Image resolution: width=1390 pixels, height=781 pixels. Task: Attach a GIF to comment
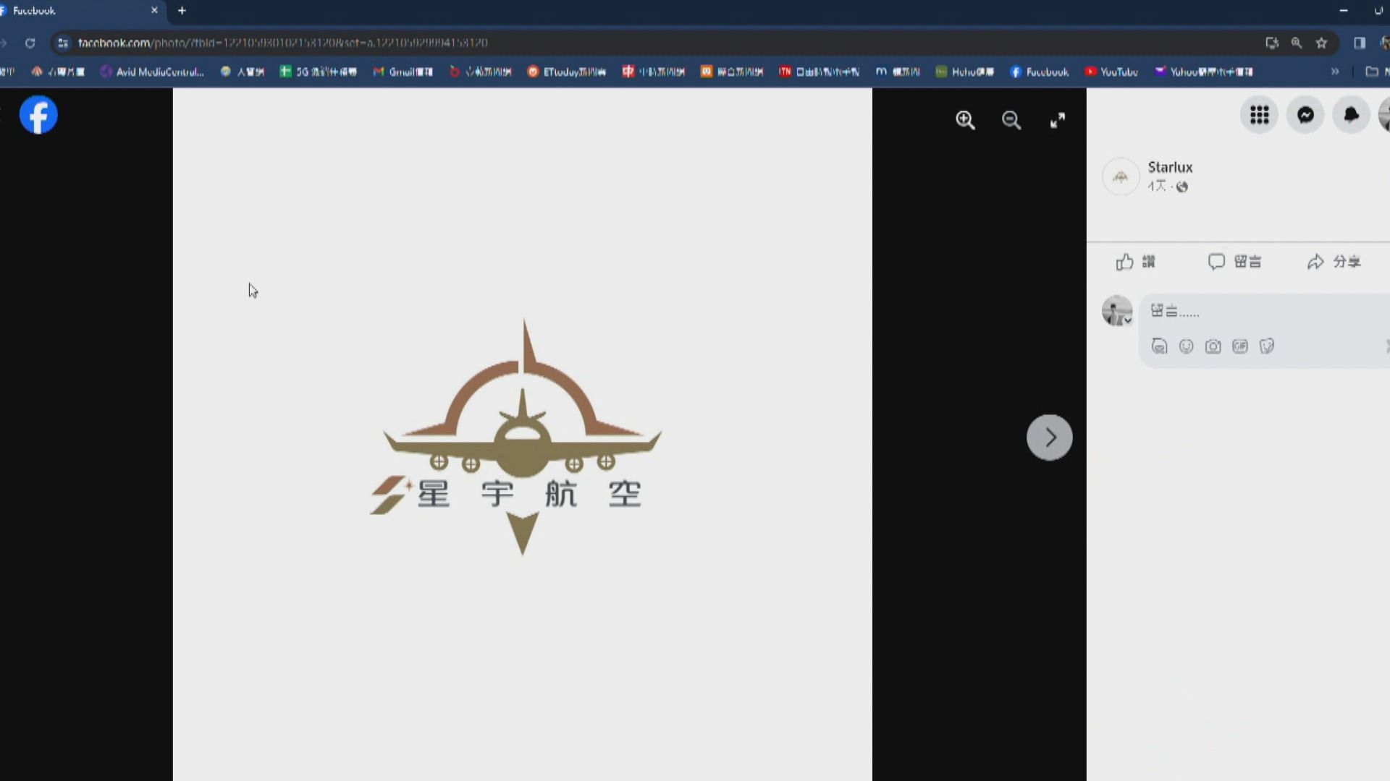[x=1240, y=346]
